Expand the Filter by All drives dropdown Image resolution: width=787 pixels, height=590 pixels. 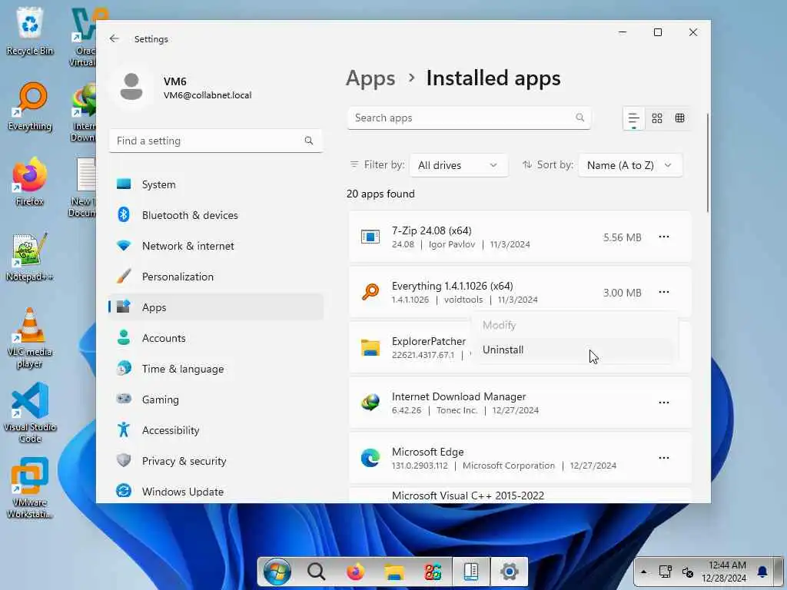459,165
